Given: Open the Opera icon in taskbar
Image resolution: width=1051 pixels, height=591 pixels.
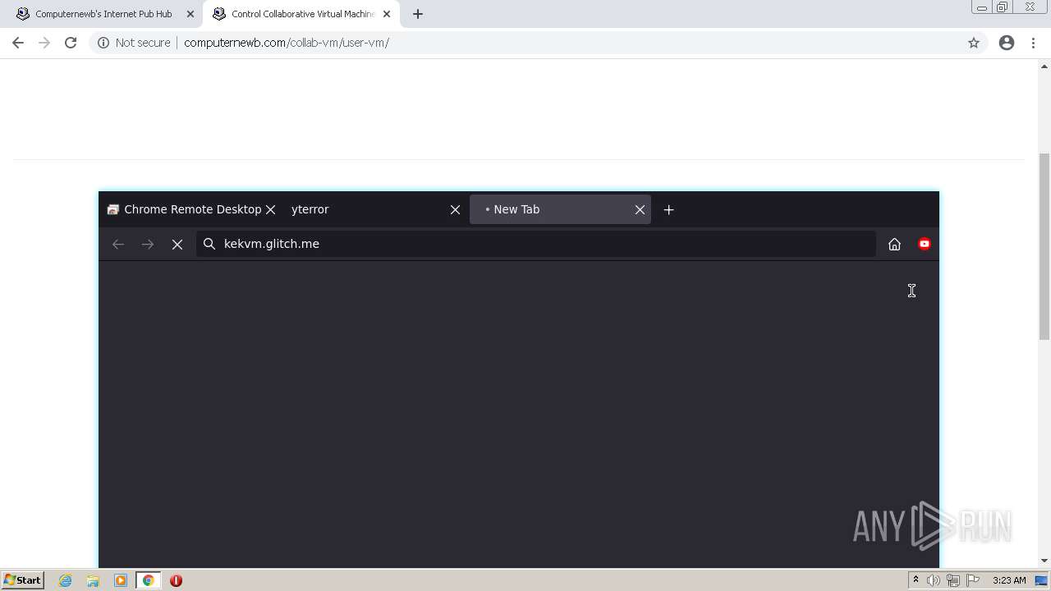Looking at the screenshot, I should (176, 580).
